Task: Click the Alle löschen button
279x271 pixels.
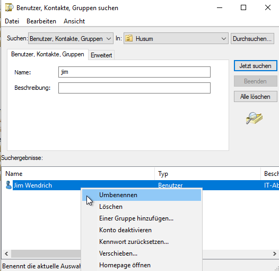Action: click(x=255, y=97)
